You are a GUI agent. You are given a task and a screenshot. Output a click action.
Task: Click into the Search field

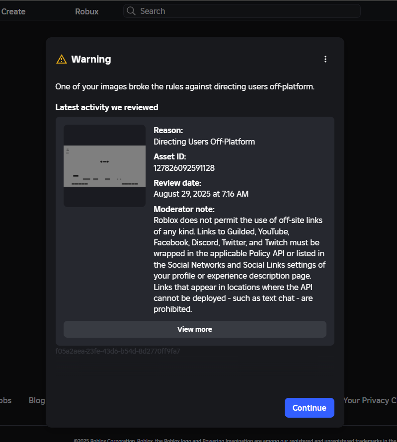coord(242,11)
